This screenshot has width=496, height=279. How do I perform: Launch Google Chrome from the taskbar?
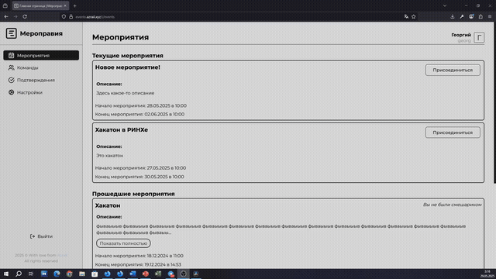pyautogui.click(x=69, y=274)
